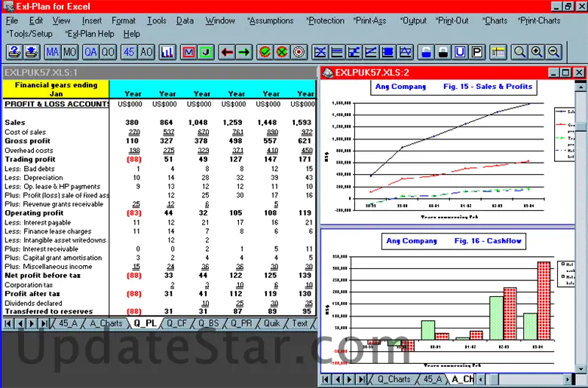The width and height of the screenshot is (588, 388).
Task: Click the QO toolbar button
Action: click(x=109, y=52)
